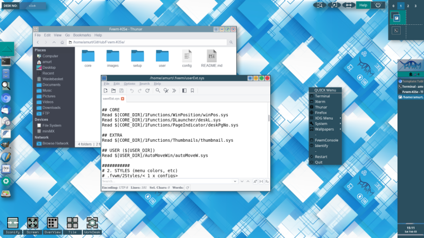Image resolution: width=424 pixels, height=238 pixels.
Task: Click the save icon in editor toolbar
Action: pyautogui.click(x=121, y=90)
